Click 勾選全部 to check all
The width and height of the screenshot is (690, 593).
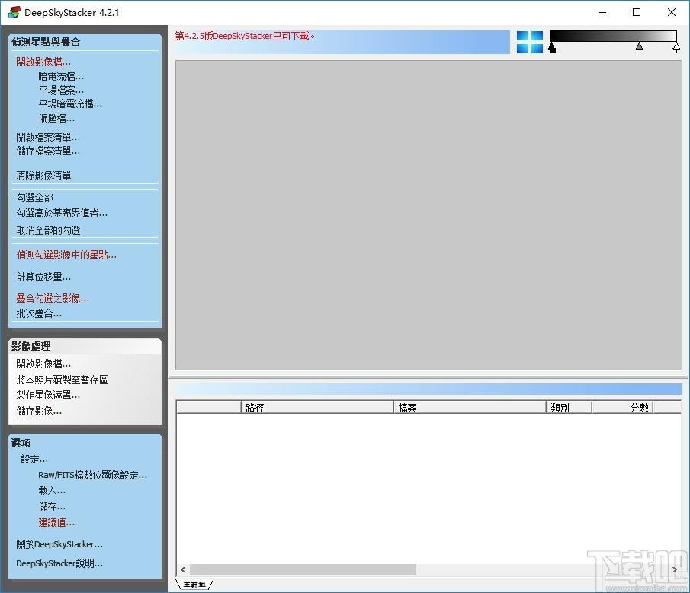35,197
